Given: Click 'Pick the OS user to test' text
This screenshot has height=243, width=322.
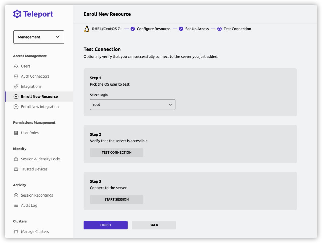Looking at the screenshot, I should (x=110, y=84).
